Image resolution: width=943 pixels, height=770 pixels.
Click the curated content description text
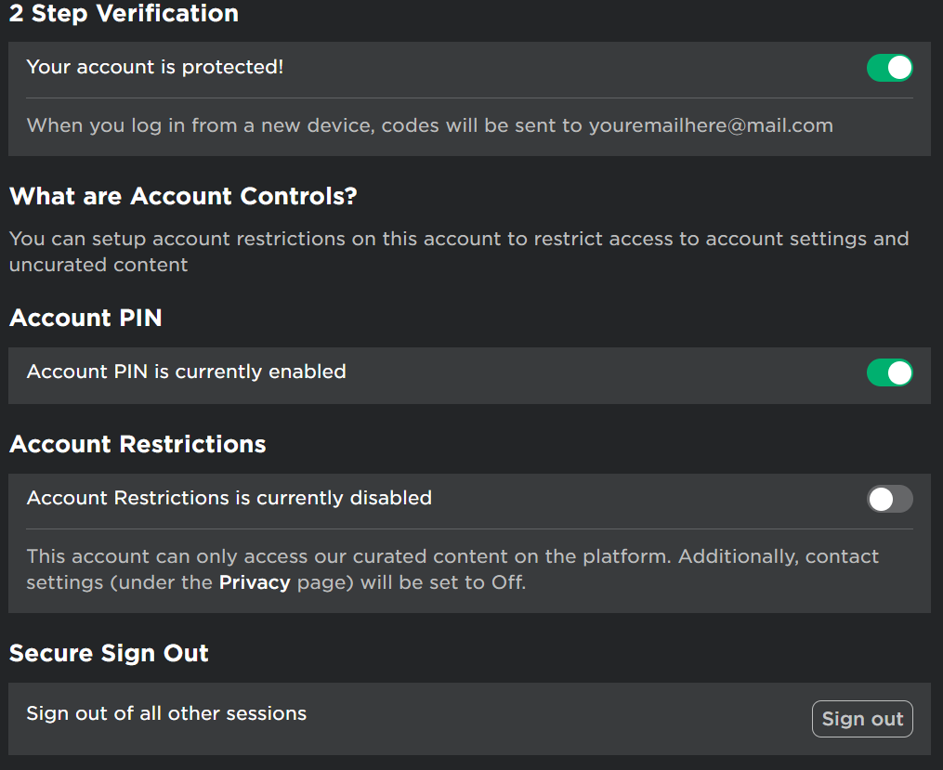[x=452, y=557]
